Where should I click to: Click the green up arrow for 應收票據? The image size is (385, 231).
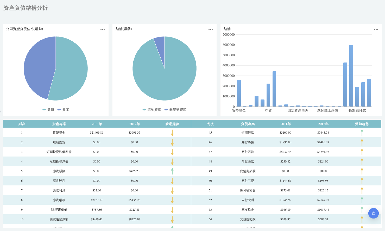point(172,171)
